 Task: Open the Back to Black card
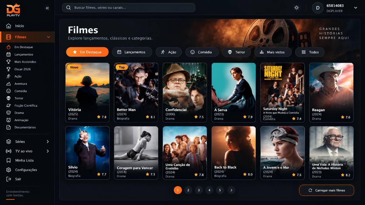(234, 153)
